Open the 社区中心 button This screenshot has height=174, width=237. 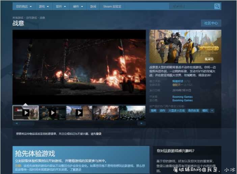[211, 23]
